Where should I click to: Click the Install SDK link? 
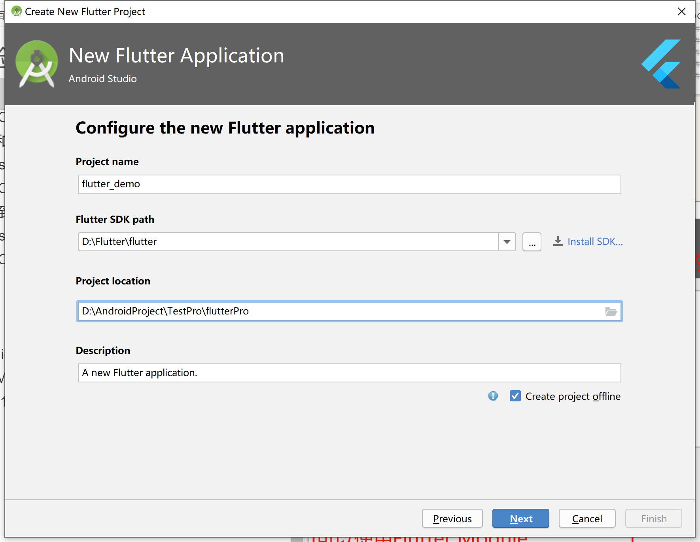(595, 241)
